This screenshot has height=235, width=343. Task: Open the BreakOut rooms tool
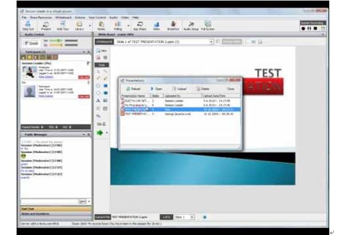pos(173,26)
